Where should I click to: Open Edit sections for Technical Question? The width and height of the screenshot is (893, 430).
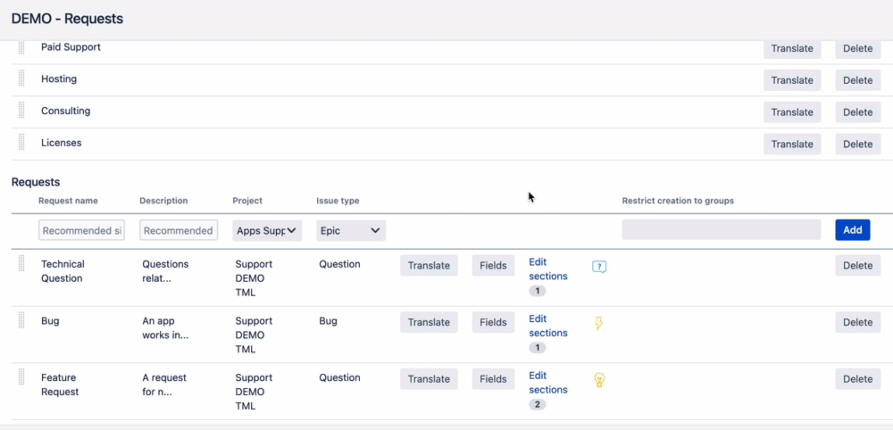(547, 269)
